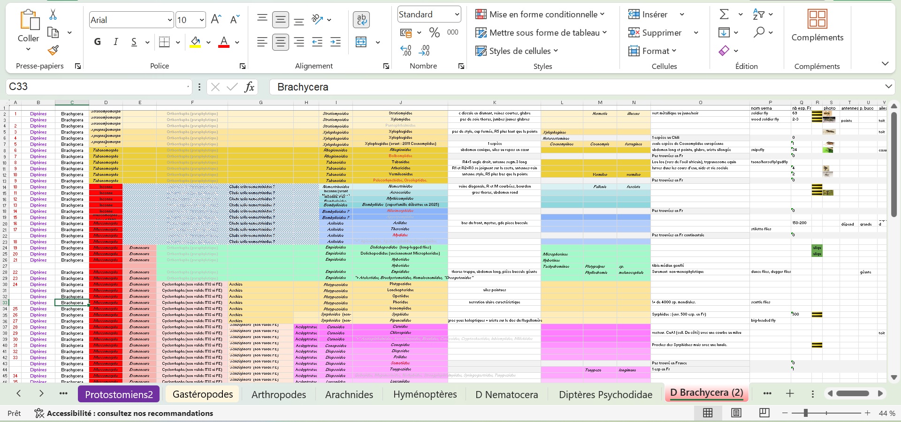This screenshot has height=422, width=901.
Task: Open accessibility recommendations in status bar
Action: pos(124,413)
